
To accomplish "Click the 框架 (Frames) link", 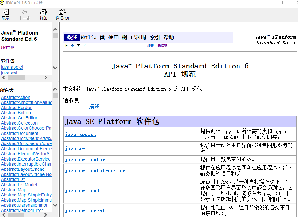I will click(x=150, y=46).
